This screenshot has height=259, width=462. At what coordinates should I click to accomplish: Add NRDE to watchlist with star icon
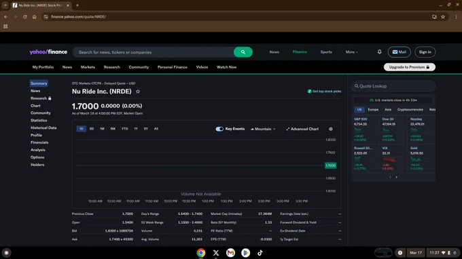pyautogui.click(x=138, y=92)
